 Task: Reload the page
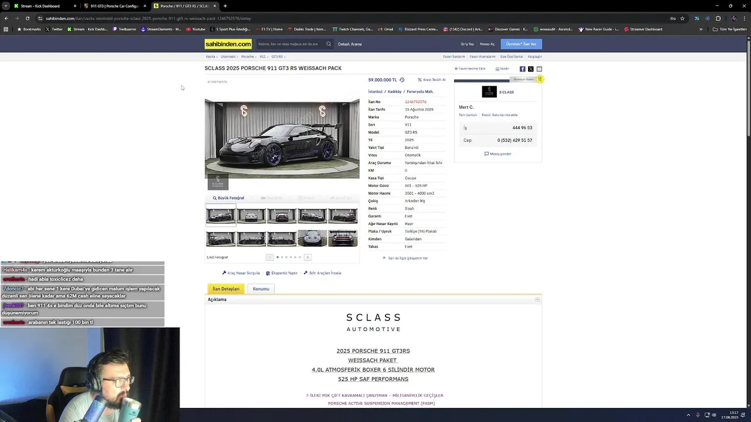(27, 18)
